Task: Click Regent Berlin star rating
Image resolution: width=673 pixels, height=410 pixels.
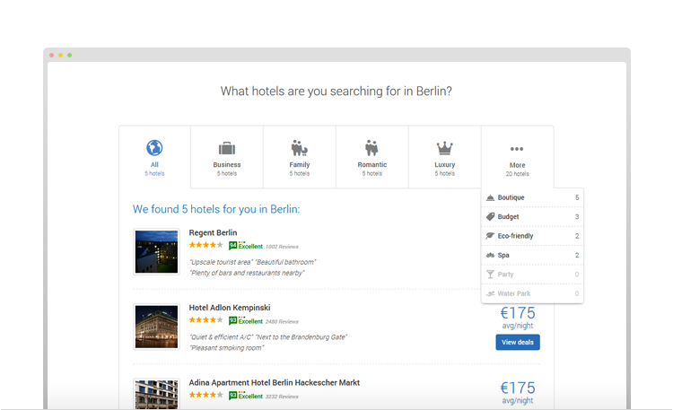Action: coord(206,245)
